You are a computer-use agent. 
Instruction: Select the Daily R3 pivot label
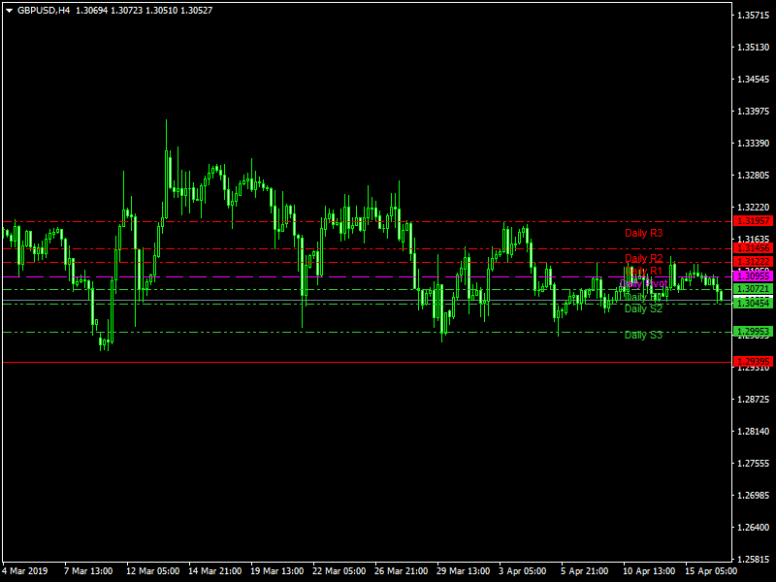click(643, 234)
